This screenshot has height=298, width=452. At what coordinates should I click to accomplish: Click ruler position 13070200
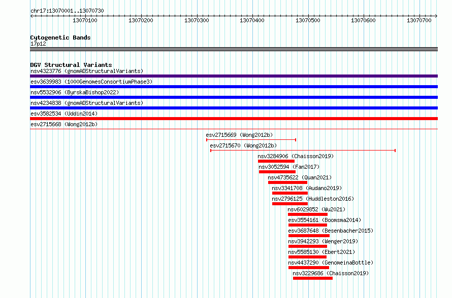point(141,20)
